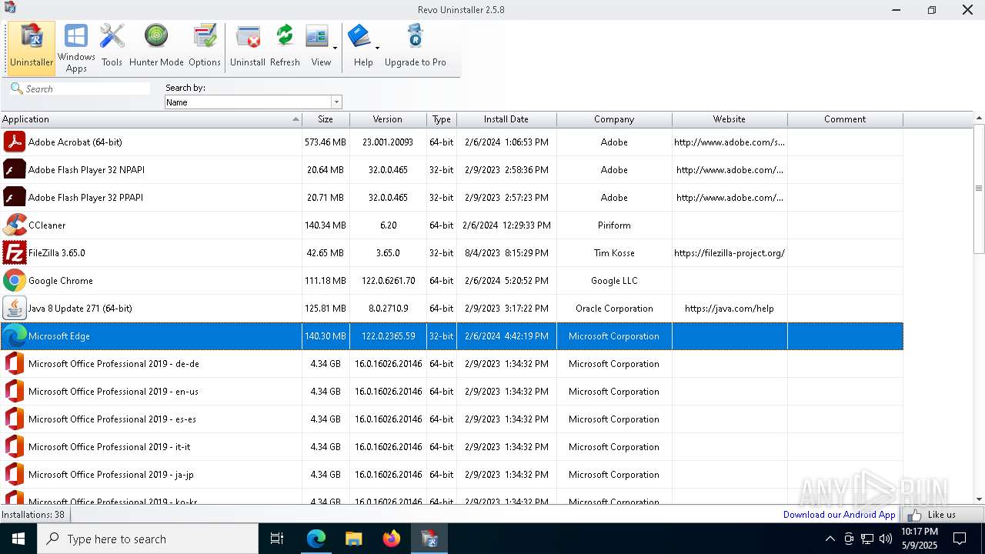
Task: Click the Oracle Corporation company cell
Action: point(614,308)
